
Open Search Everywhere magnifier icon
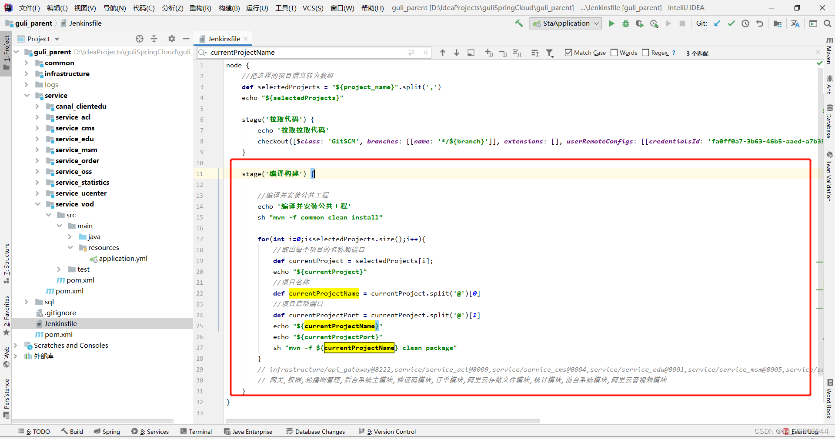point(827,23)
